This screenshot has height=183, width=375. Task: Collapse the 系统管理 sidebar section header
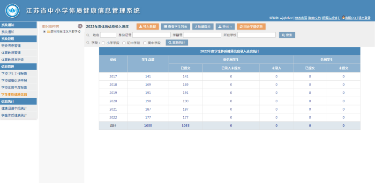click(18, 39)
